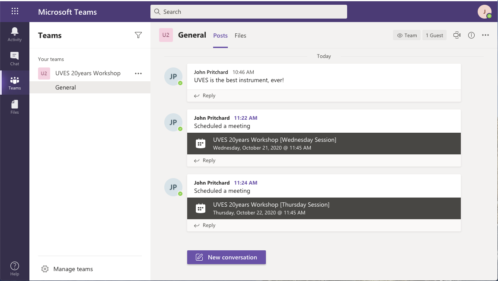Open the app launcher grid
The height and width of the screenshot is (281, 498).
point(15,11)
